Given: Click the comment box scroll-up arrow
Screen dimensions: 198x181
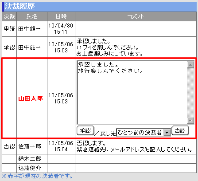Looking at the screenshot, I should pos(190,65).
